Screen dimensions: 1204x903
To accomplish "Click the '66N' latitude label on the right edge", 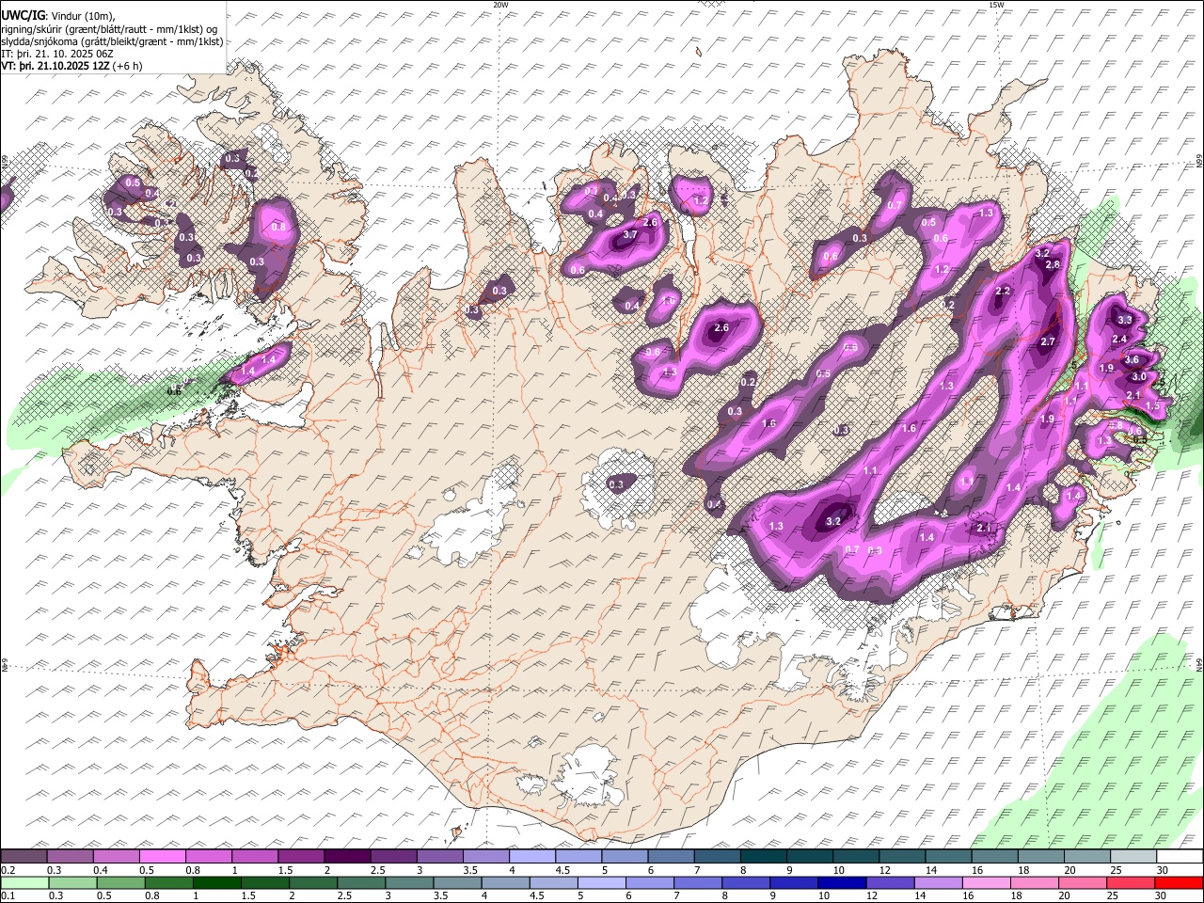I will point(1199,163).
